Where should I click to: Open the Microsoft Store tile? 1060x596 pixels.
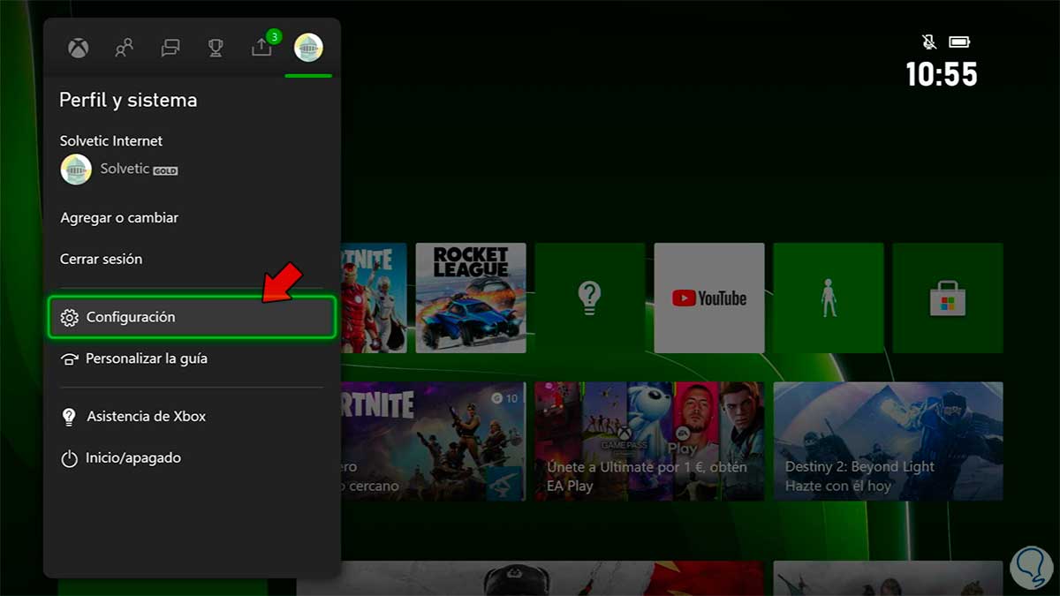[948, 298]
